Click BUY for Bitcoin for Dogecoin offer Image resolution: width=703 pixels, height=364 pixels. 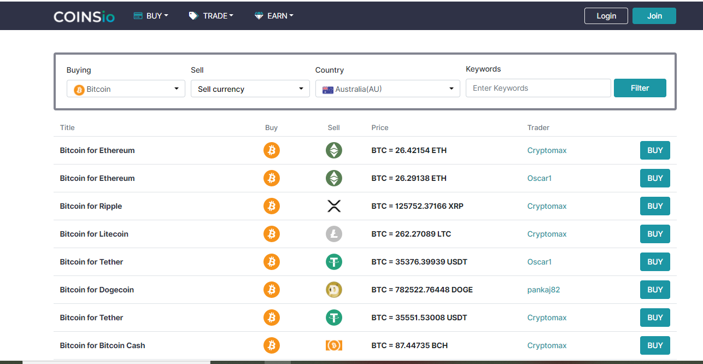pos(655,290)
